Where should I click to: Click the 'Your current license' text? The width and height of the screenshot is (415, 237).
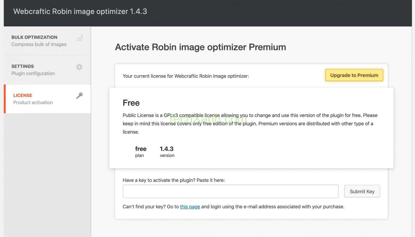186,76
